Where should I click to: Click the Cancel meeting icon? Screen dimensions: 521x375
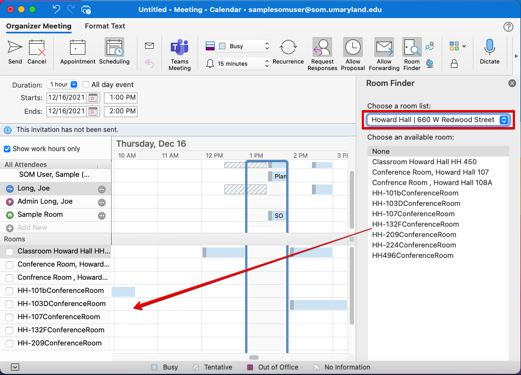pyautogui.click(x=37, y=48)
